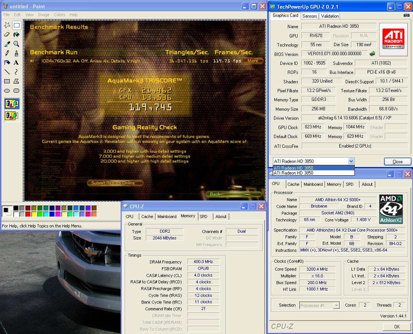Pick the magenta color swatch
The width and height of the screenshot is (413, 334).
58,214
